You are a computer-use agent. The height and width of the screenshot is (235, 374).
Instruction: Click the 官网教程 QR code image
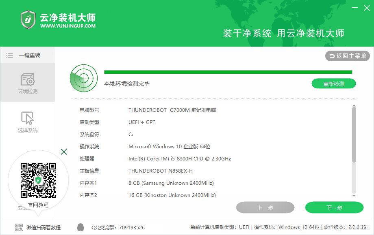pyautogui.click(x=38, y=180)
